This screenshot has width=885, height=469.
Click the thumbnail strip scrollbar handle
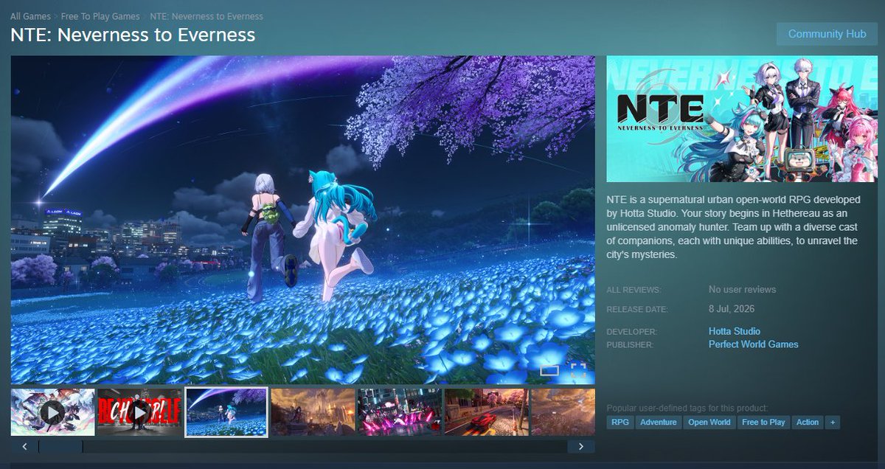60,446
